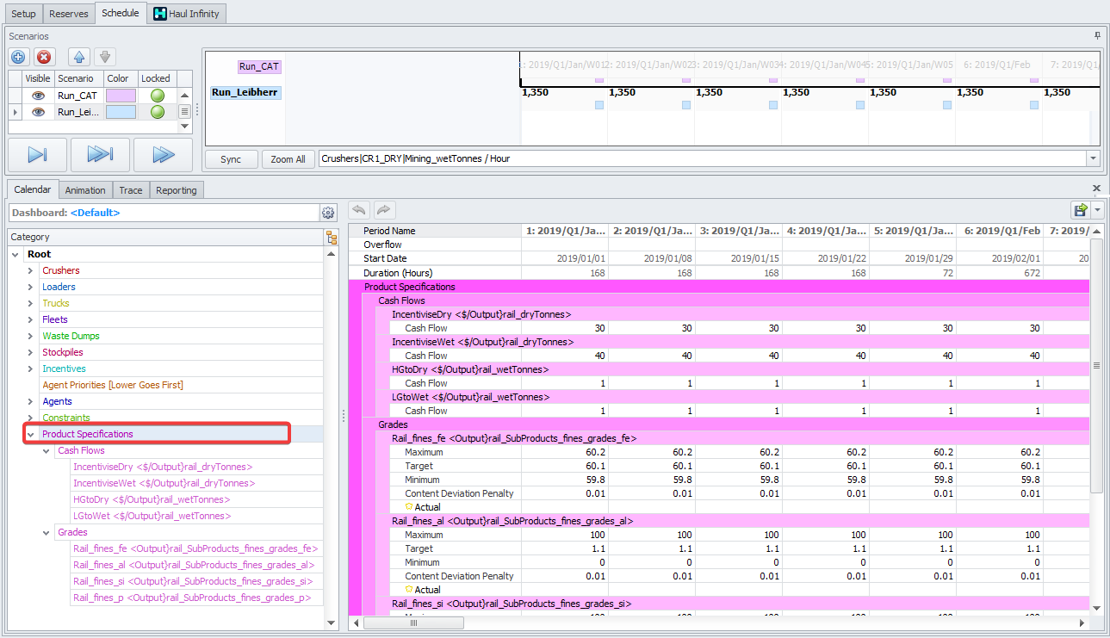Viewport: 1110px width, 638px height.
Task: Click the run to next period button
Action: 37,155
